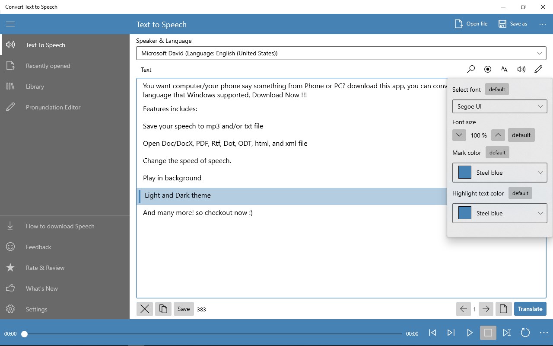This screenshot has height=346, width=553.
Task: Expand the Mark color dropdown
Action: pos(500,173)
